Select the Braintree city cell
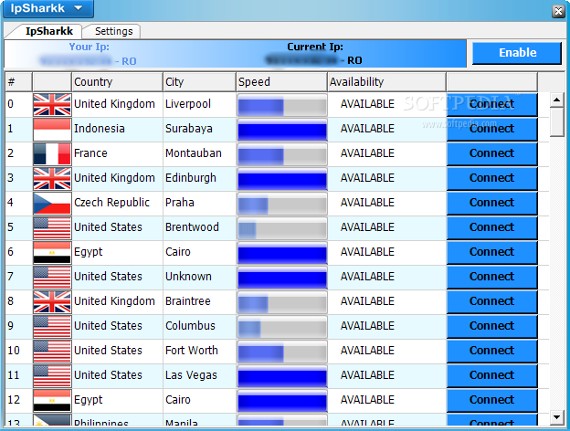Viewport: 570px width, 431px height. coord(199,301)
